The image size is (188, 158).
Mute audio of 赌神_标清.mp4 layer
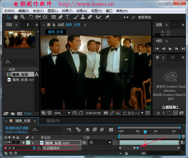[x=10, y=142]
